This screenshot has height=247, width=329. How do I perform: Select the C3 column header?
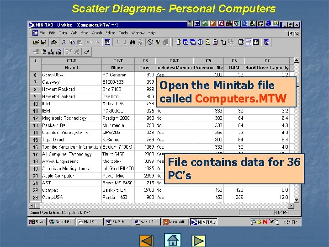coord(145,61)
